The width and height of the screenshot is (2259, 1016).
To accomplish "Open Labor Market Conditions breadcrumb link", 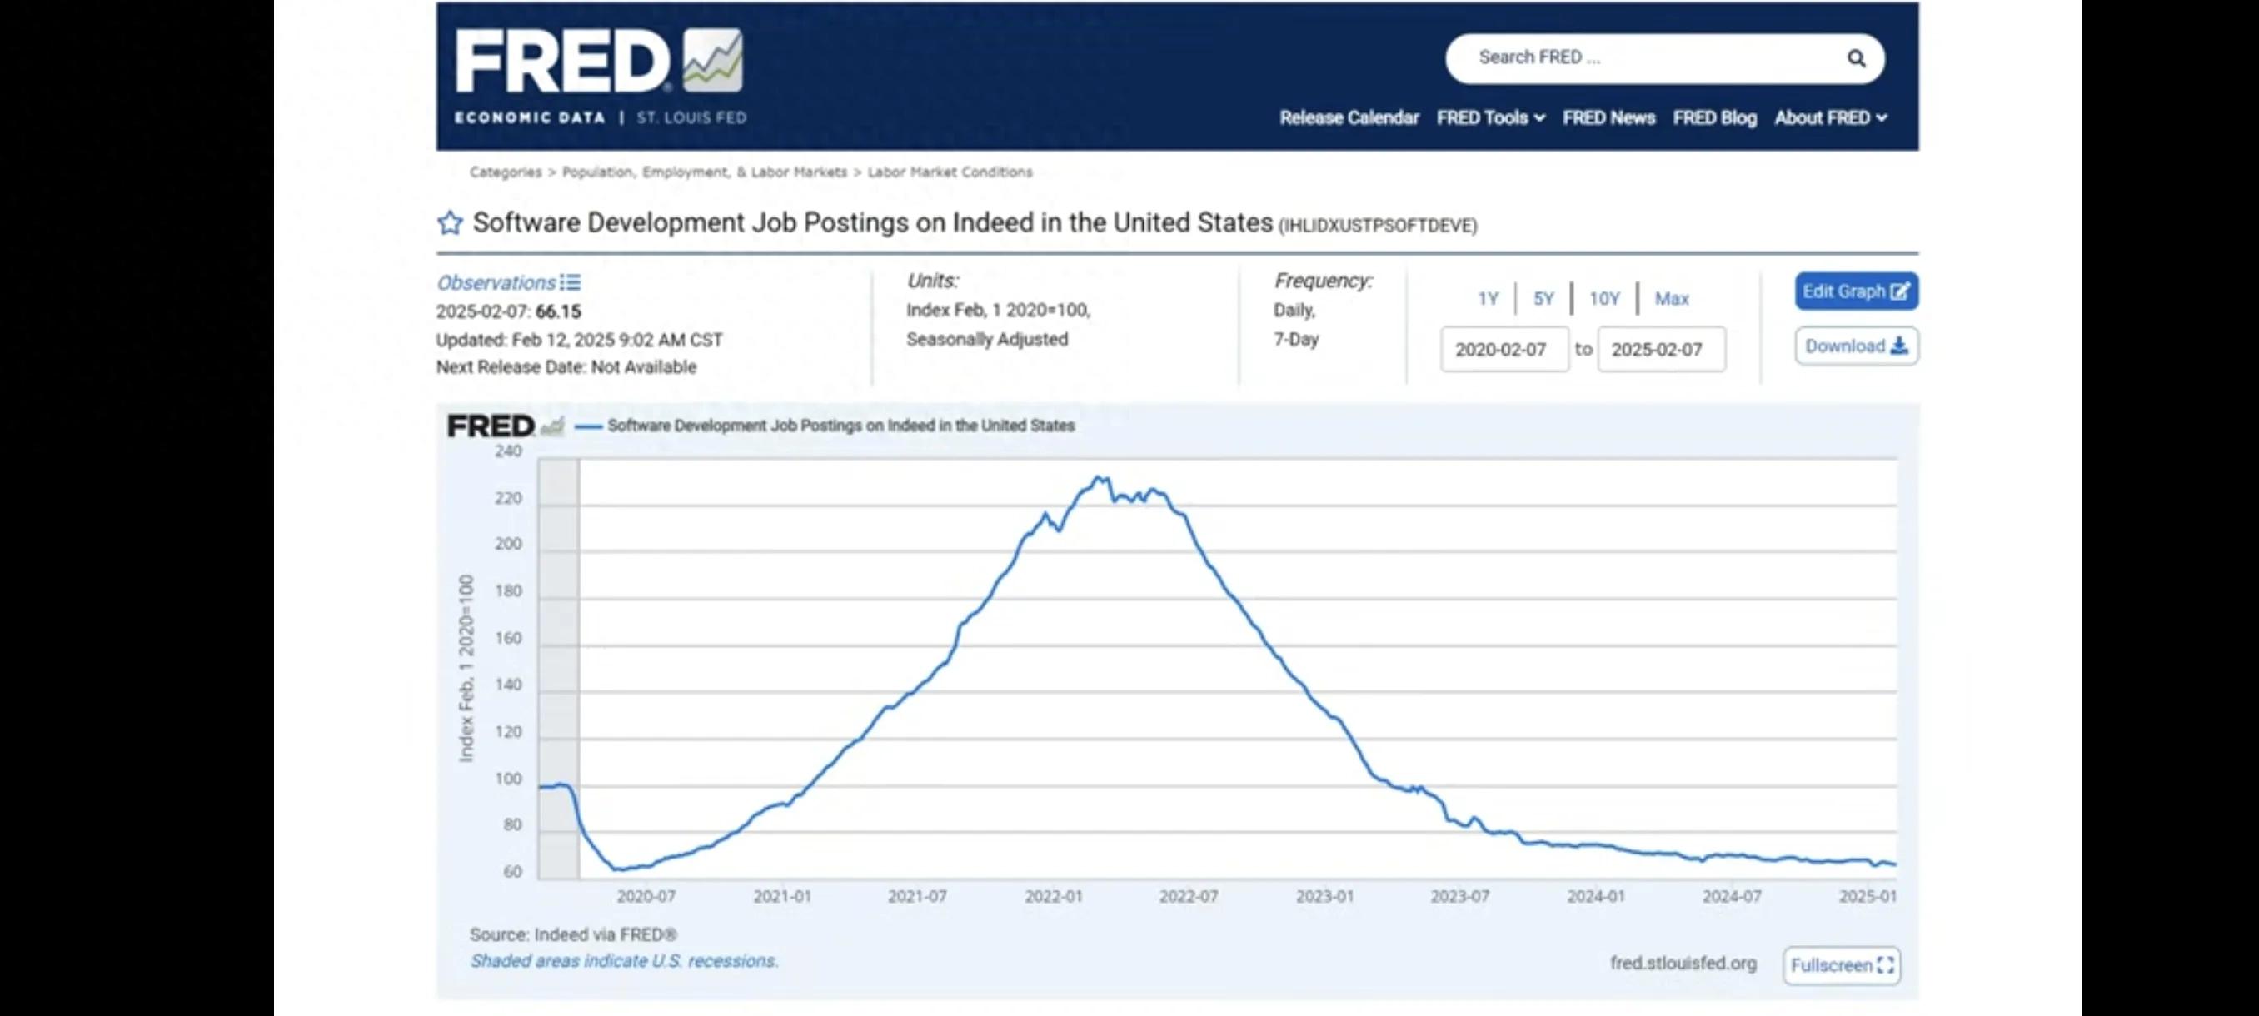I will pyautogui.click(x=950, y=172).
